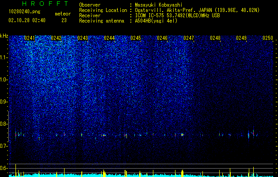This screenshot has width=278, height=177.
Task: Click the 0242 time axis label
Action: point(56,38)
